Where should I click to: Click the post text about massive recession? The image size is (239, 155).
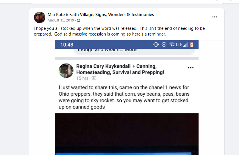(119, 31)
